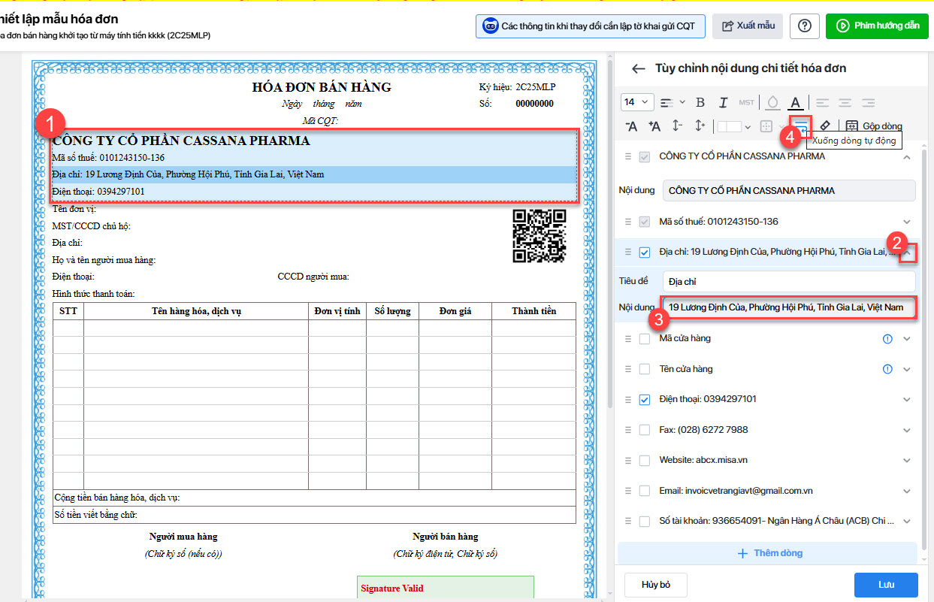The image size is (934, 602).
Task: Expand the Email row details
Action: [x=907, y=491]
